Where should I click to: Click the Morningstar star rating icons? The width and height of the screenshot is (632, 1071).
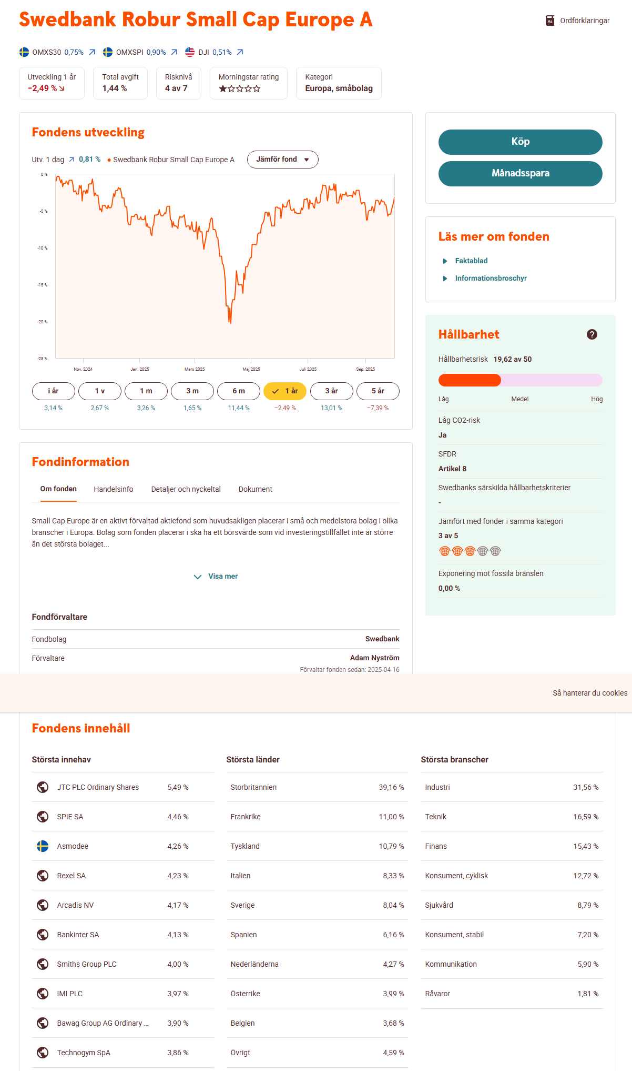240,89
